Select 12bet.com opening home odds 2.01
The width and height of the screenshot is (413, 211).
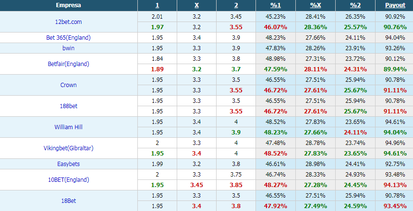[157, 17]
